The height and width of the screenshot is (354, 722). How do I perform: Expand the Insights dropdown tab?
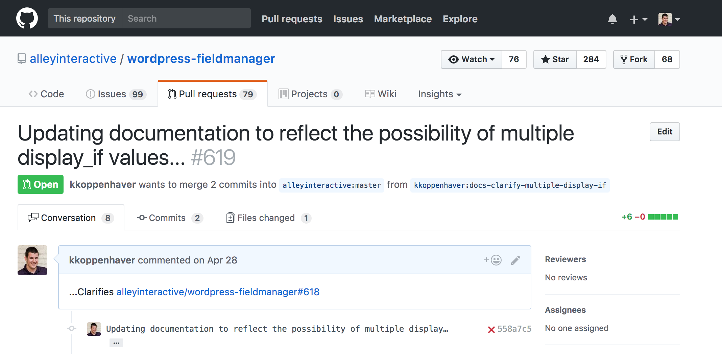coord(439,94)
